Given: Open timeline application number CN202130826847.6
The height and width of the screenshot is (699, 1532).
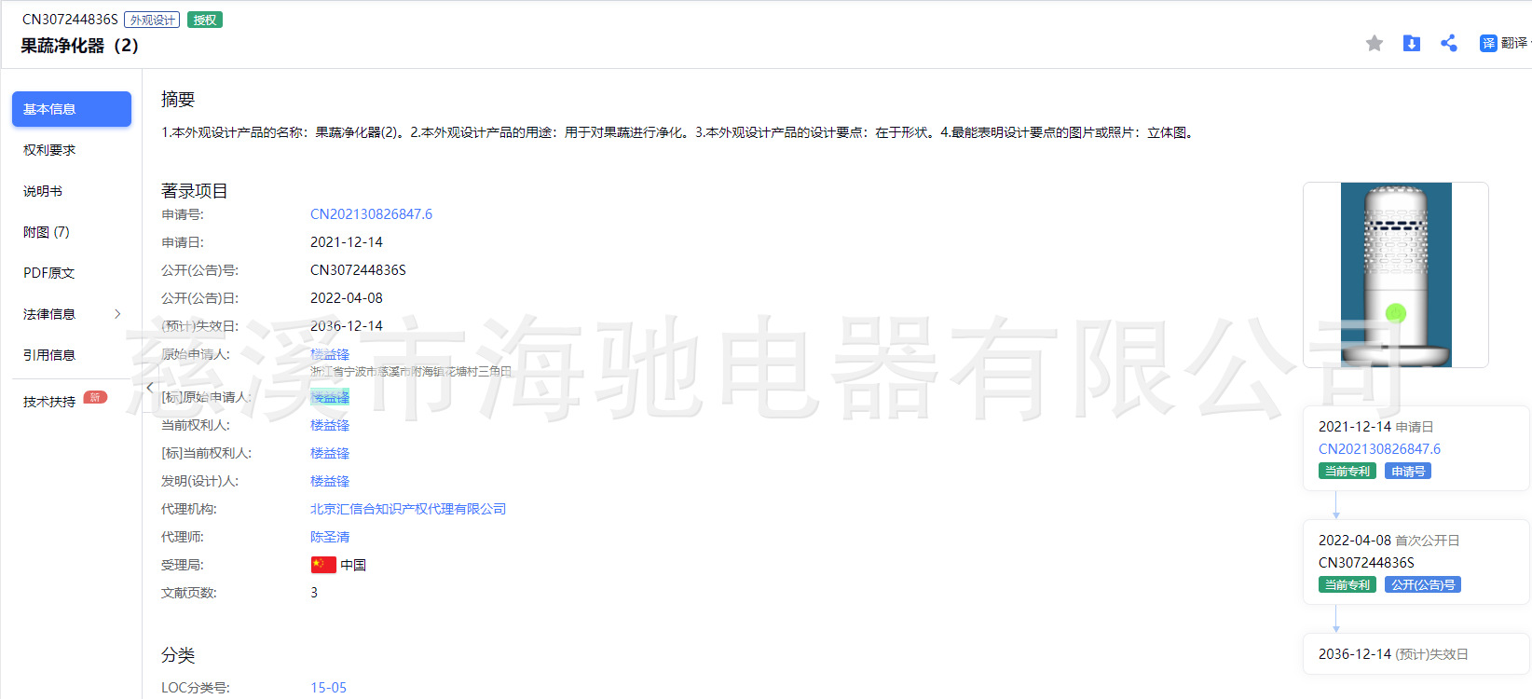Looking at the screenshot, I should (x=1379, y=449).
